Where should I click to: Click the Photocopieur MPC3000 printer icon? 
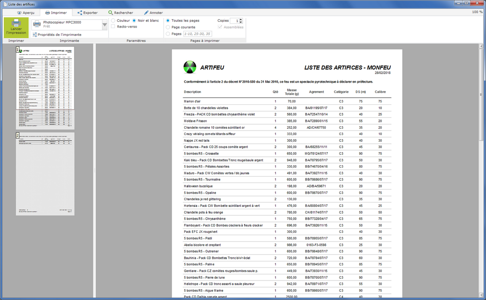click(37, 24)
